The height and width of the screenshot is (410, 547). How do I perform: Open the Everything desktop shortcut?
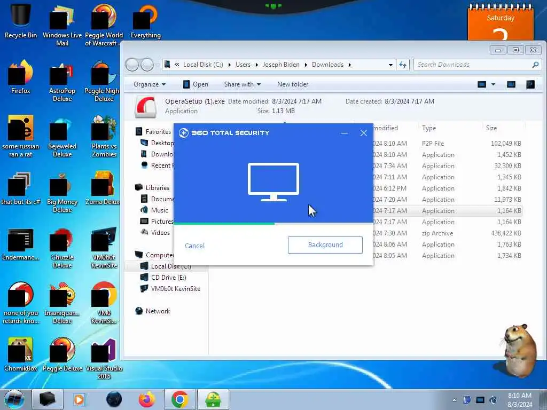[145, 21]
